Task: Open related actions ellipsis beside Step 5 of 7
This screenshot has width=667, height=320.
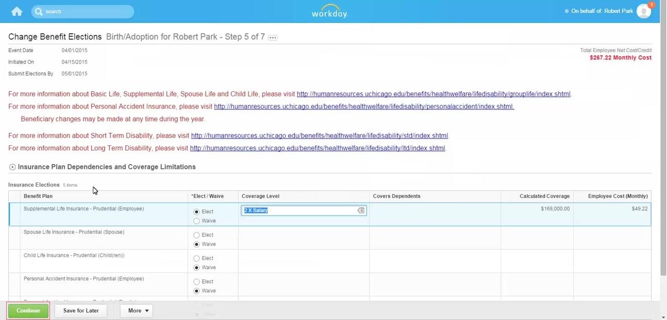Action: [x=273, y=38]
